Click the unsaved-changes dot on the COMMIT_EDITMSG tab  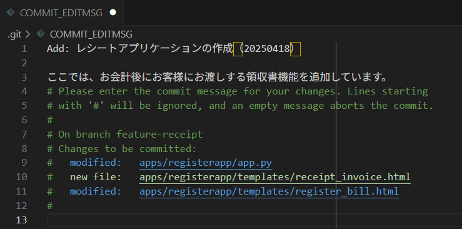click(113, 13)
